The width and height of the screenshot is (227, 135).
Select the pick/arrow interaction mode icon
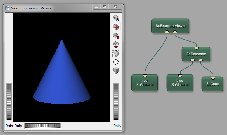click(x=116, y=18)
